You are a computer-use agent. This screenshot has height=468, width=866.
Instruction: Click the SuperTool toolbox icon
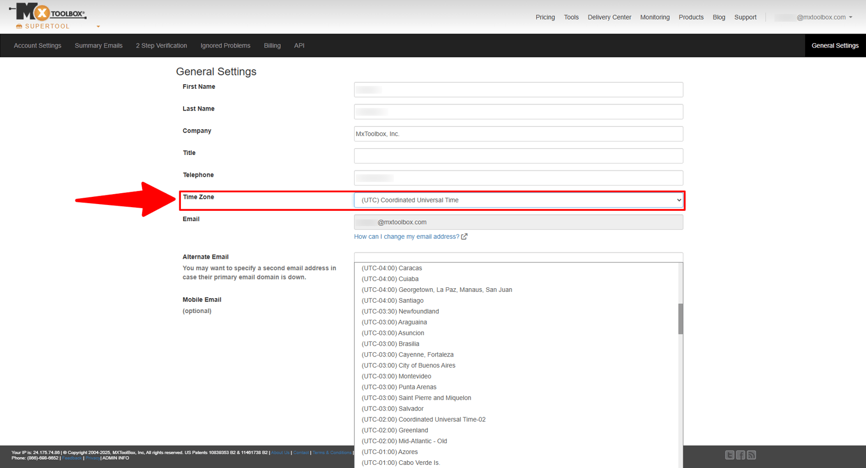[19, 26]
